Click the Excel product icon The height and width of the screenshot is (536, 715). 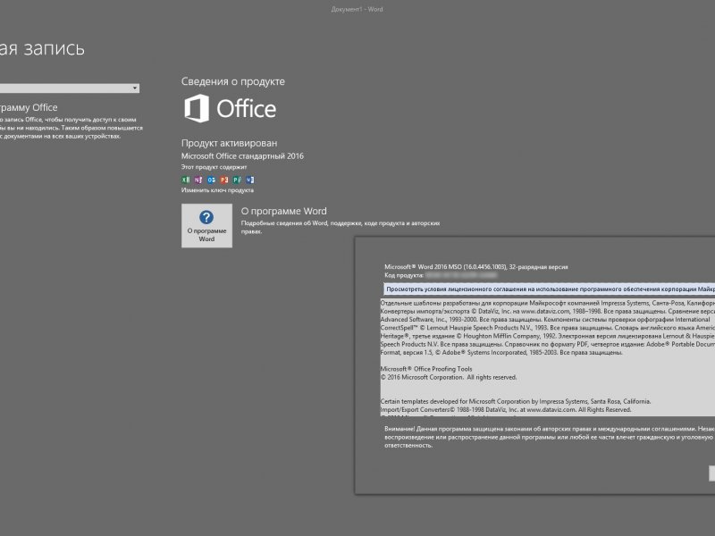pyautogui.click(x=186, y=180)
